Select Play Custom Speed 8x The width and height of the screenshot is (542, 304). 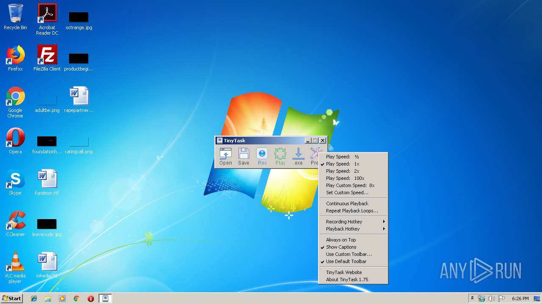point(353,185)
